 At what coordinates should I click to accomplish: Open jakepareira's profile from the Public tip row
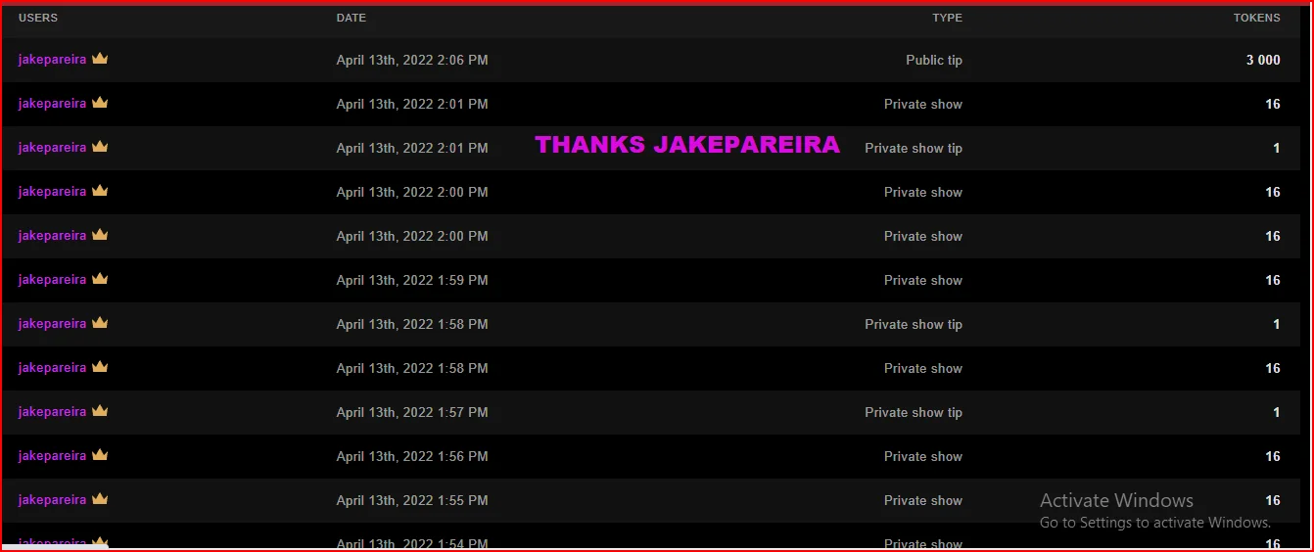(52, 60)
